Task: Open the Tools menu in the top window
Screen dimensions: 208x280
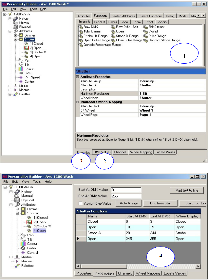Action: (x=33, y=9)
